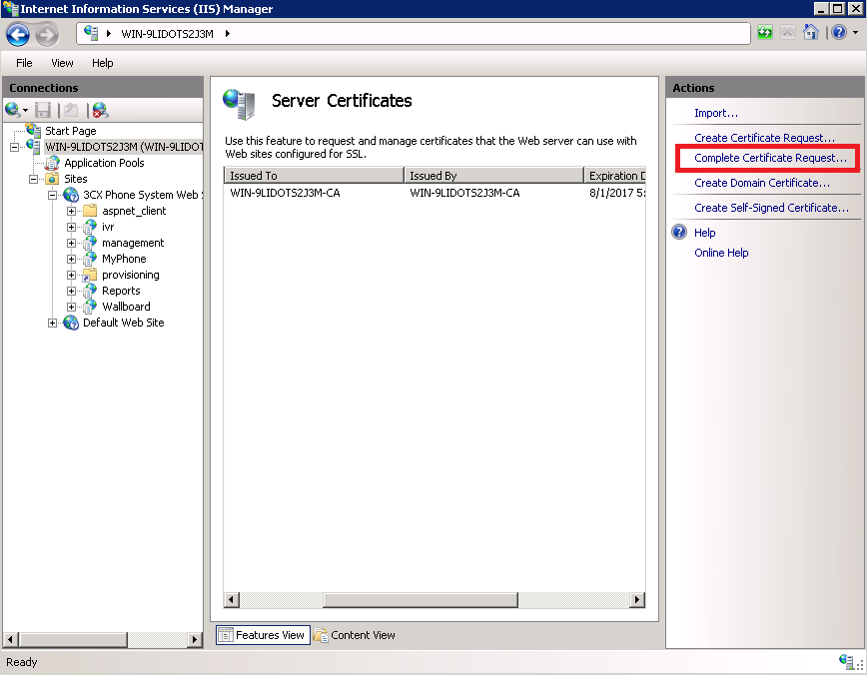This screenshot has width=867, height=675.
Task: Click the Connections tree's right scroll arrow
Action: click(x=194, y=640)
